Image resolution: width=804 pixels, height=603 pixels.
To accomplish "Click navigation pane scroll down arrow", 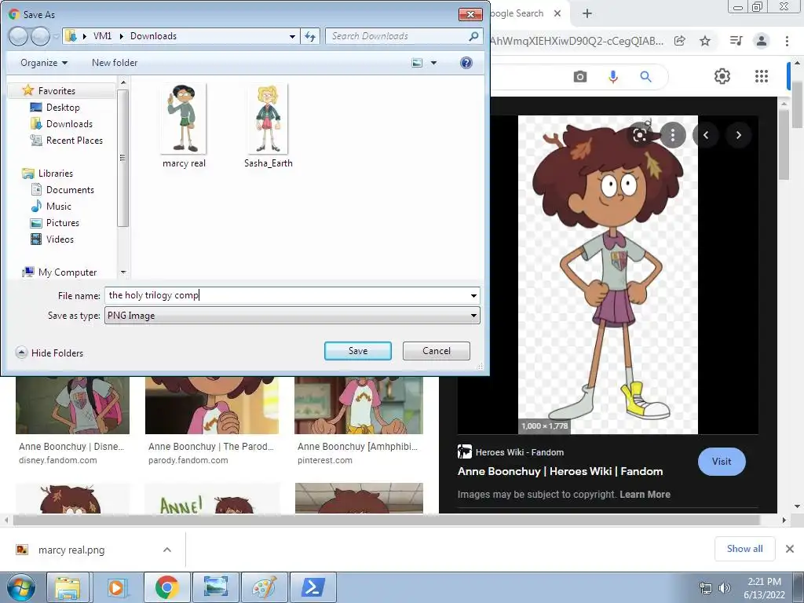I will pos(123,272).
